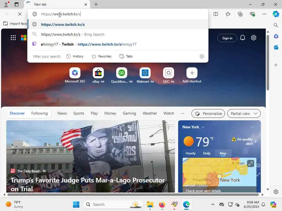Filter search by History
This screenshot has width=282, height=211.
[75, 56]
